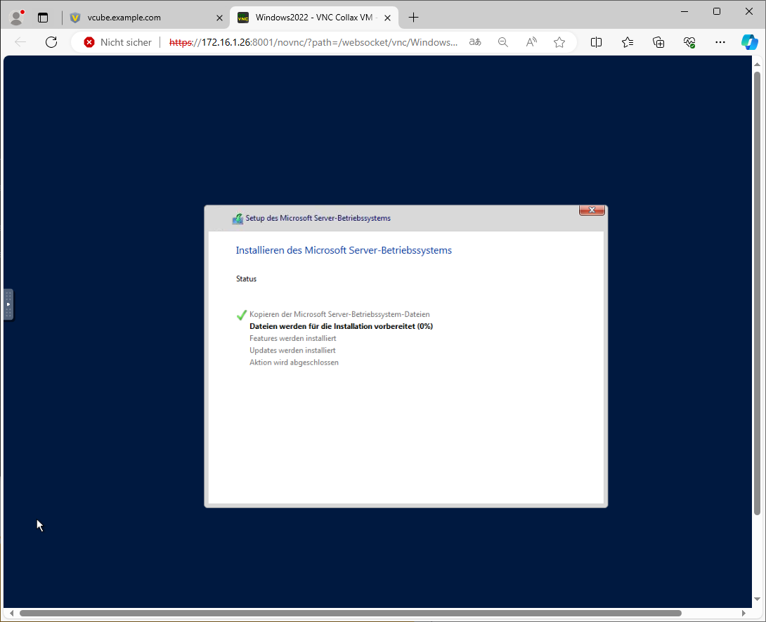
Task: Click the horizontal scrollbar left arrow
Action: pyautogui.click(x=11, y=613)
